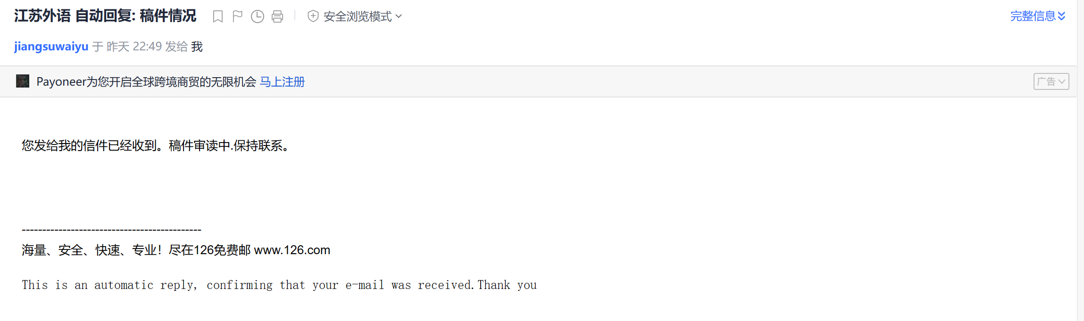Click the shield icon beside 安全浏览模式
The image size is (1084, 321).
313,16
